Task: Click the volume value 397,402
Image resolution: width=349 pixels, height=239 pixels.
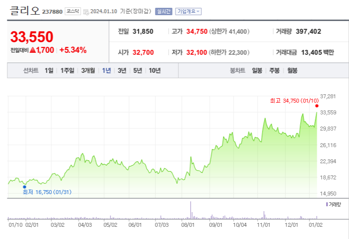Action: pos(308,31)
